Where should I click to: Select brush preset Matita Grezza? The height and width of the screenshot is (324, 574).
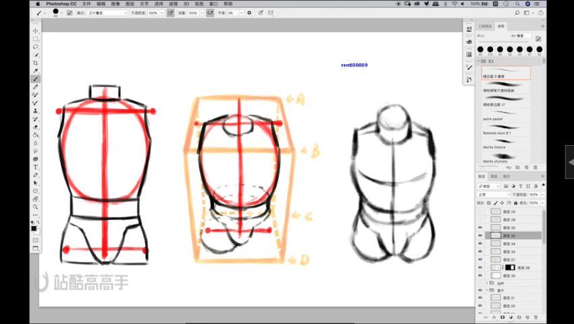point(506,144)
